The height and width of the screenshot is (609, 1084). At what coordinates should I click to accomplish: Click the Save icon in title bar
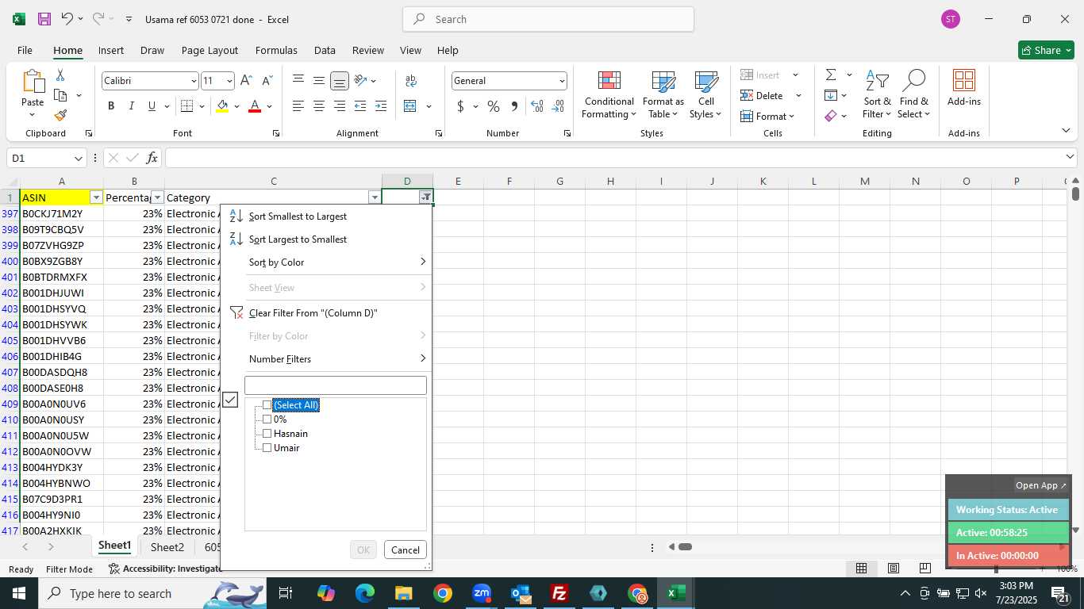point(44,19)
